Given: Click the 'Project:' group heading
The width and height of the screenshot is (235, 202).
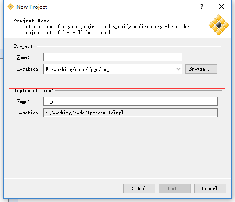Looking at the screenshot, I should pyautogui.click(x=25, y=46).
